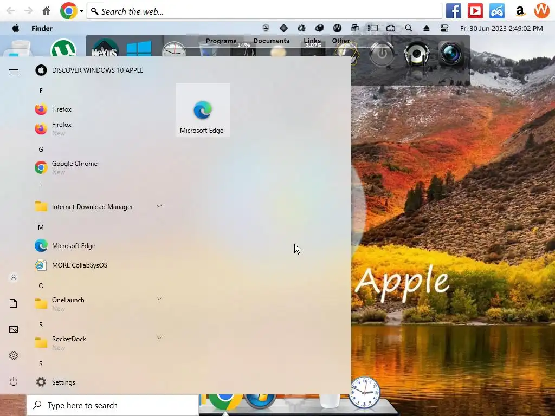Open Pictures icon in Start rail

pos(14,329)
